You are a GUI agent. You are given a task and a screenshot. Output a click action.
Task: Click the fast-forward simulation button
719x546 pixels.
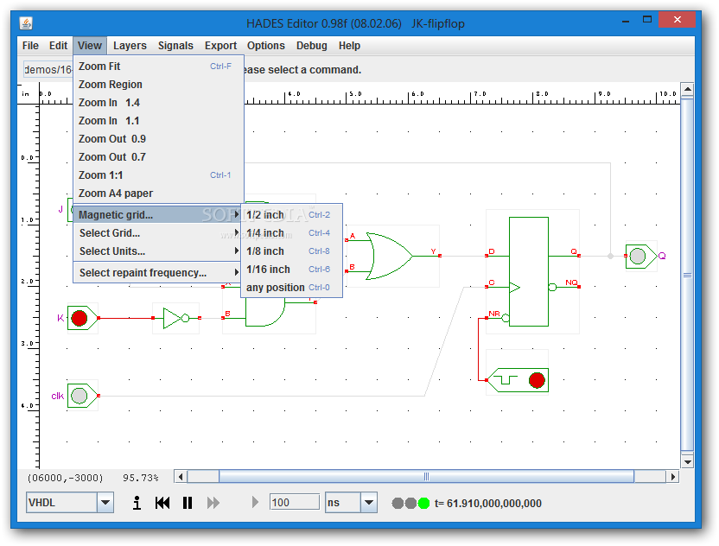213,503
